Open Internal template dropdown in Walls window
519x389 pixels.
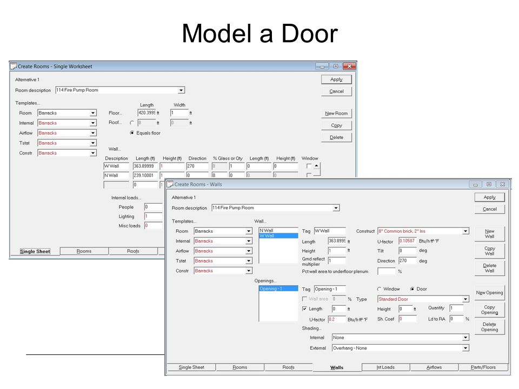click(249, 241)
